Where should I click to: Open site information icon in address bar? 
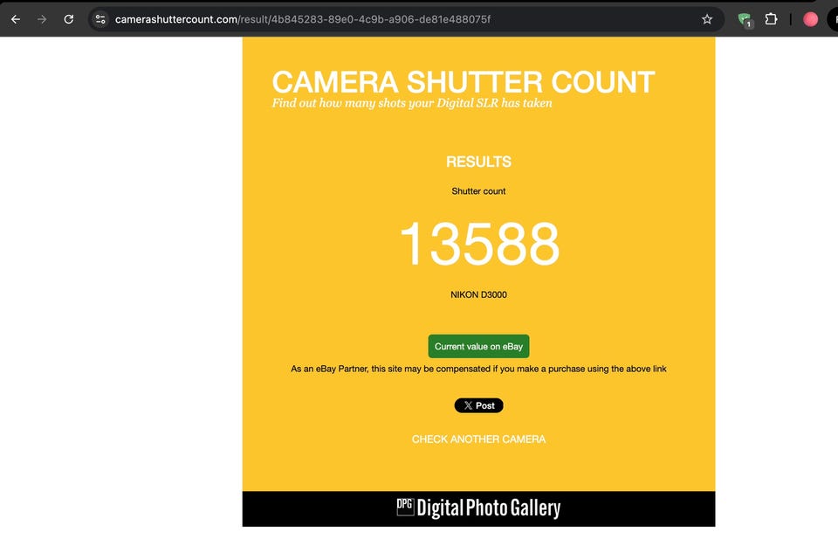point(100,19)
